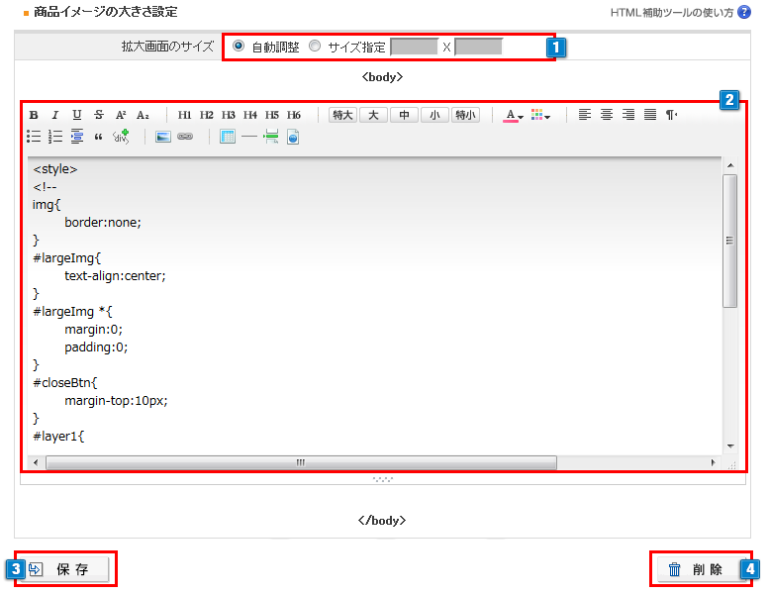
Task: Apply H1 heading style
Action: tap(185, 115)
